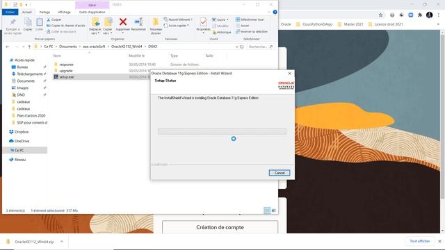Click Documents in the address bar path
Image resolution: width=445 pixels, height=250 pixels.
(x=68, y=47)
